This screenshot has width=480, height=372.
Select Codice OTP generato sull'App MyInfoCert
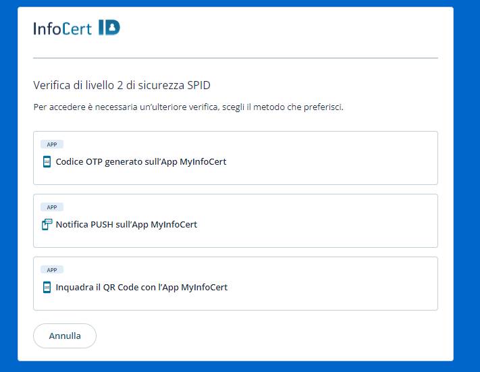(x=141, y=162)
